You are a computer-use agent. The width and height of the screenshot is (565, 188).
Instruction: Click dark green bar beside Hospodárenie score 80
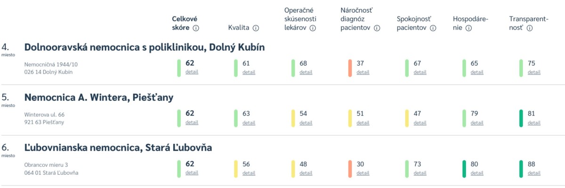coord(464,169)
